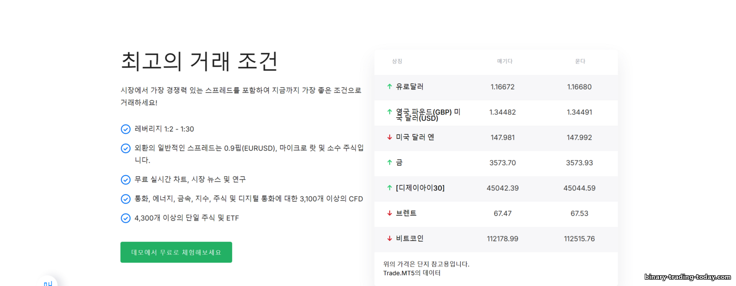Click the 상징 column header
Image resolution: width=736 pixels, height=286 pixels.
pyautogui.click(x=397, y=61)
